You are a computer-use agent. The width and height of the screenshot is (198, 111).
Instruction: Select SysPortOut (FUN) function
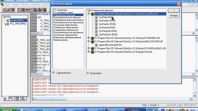(x=107, y=28)
